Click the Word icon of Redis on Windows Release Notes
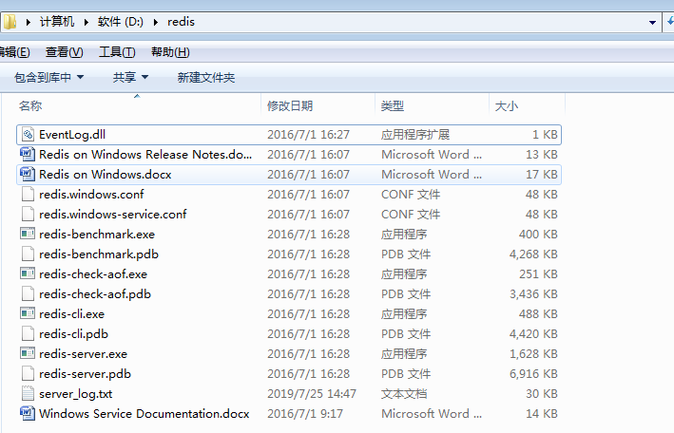This screenshot has width=674, height=433. tap(28, 154)
